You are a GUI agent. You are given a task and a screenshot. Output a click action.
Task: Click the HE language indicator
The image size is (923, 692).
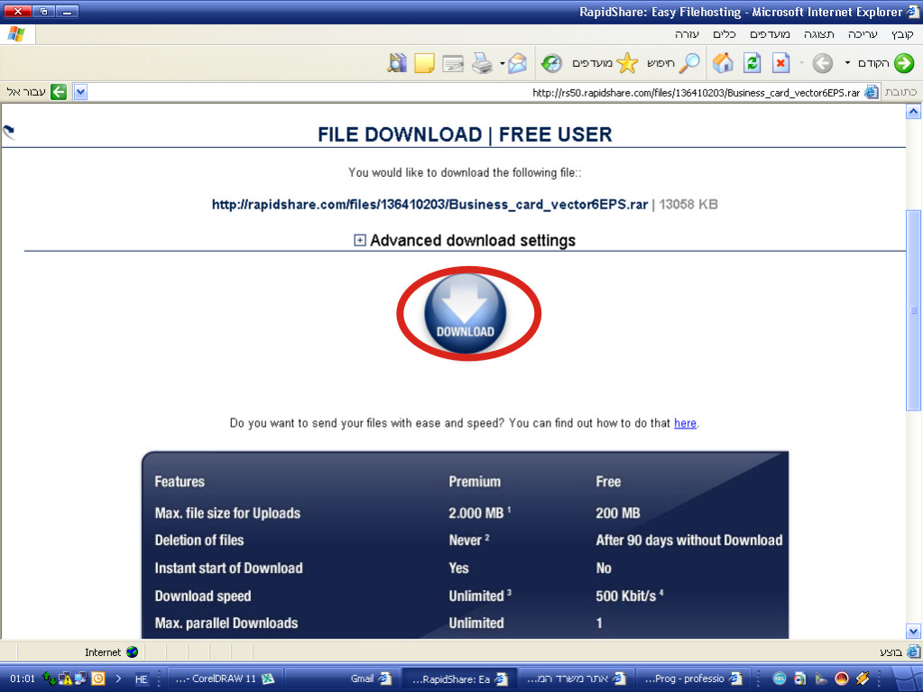point(142,679)
